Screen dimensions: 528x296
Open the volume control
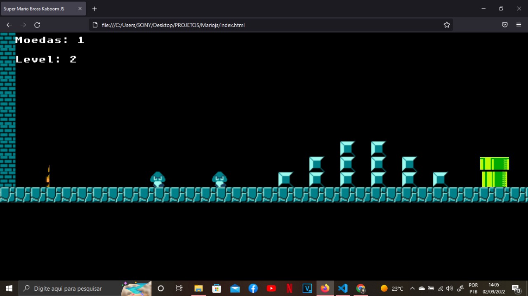(x=450, y=289)
